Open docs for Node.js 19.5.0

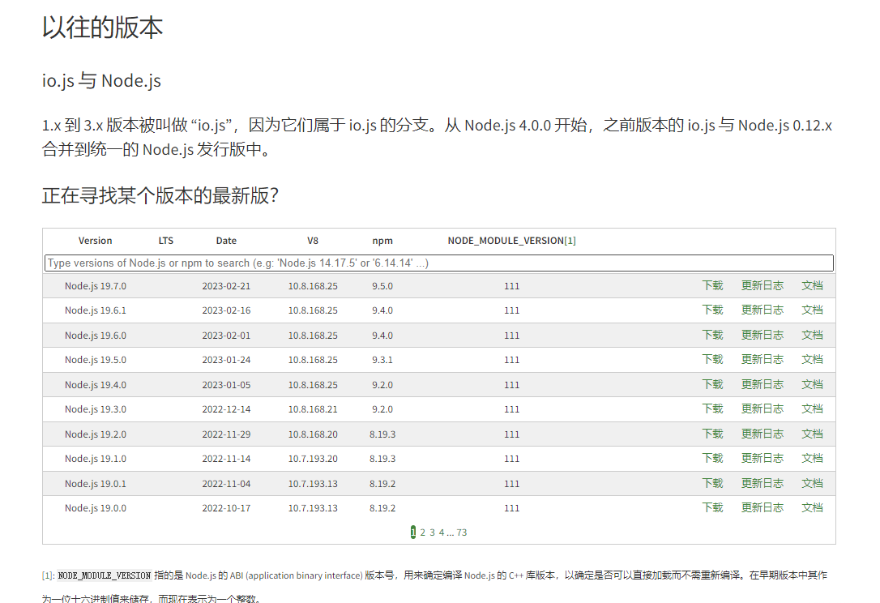[812, 359]
